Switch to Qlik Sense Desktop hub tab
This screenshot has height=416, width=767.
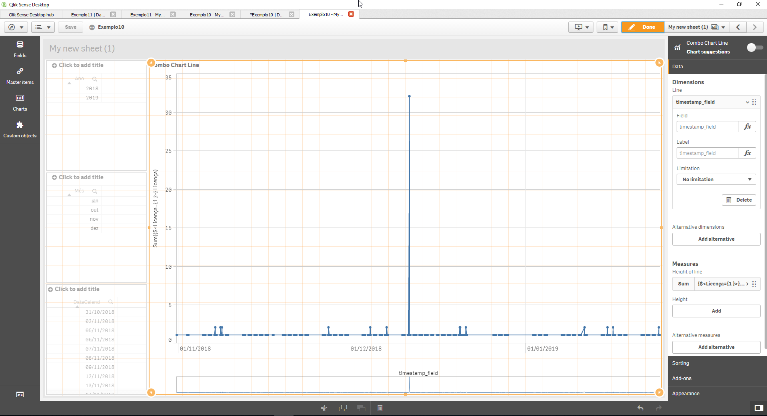point(31,15)
